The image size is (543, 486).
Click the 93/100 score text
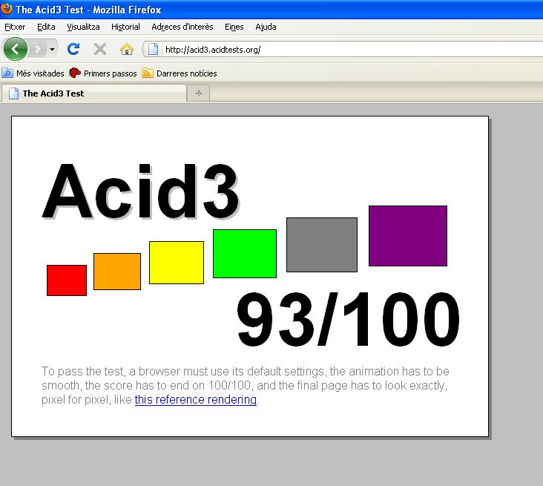[348, 319]
